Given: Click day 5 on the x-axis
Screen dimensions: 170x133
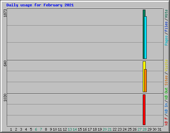Looking at the screenshot, I should click(31, 129).
